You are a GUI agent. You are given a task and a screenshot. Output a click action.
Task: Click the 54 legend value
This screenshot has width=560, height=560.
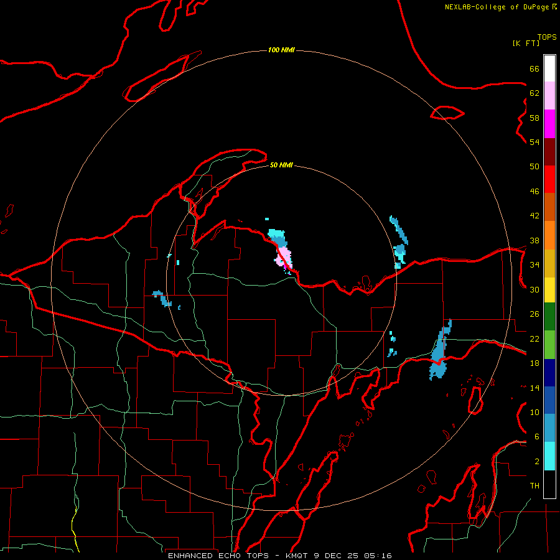pos(534,142)
